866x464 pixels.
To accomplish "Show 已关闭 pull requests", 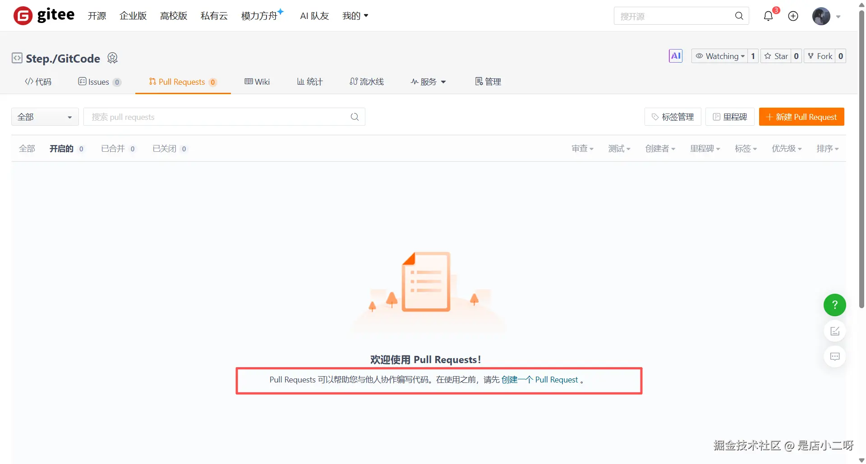I will pyautogui.click(x=170, y=149).
